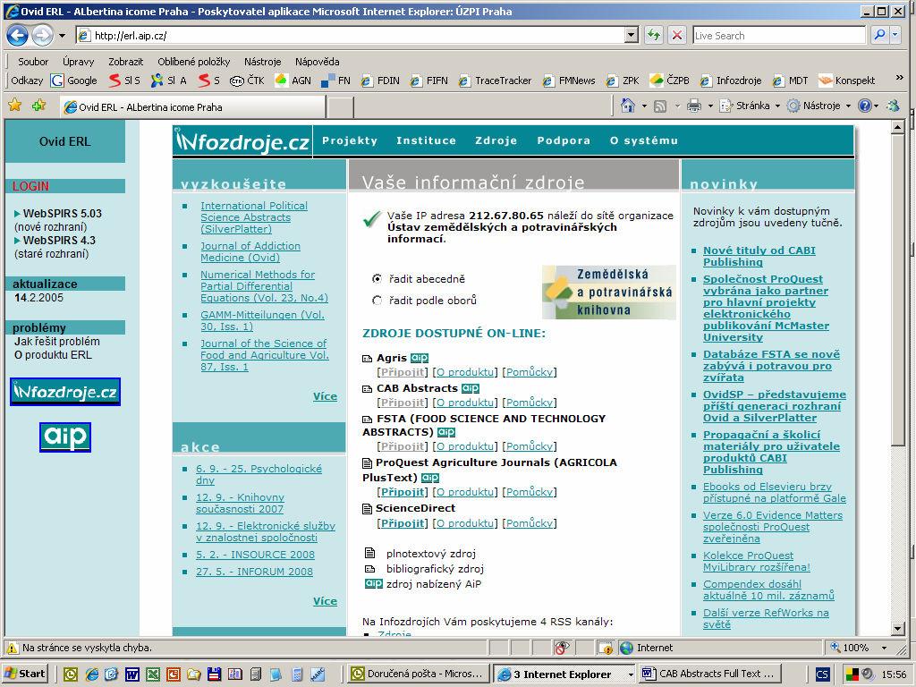Select the 'řadit podle oborů' radio button
The image size is (916, 687).
click(377, 301)
